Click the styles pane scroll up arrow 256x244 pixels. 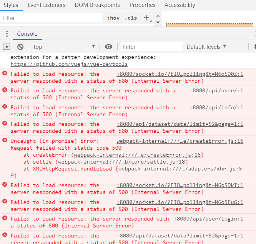click(x=158, y=16)
